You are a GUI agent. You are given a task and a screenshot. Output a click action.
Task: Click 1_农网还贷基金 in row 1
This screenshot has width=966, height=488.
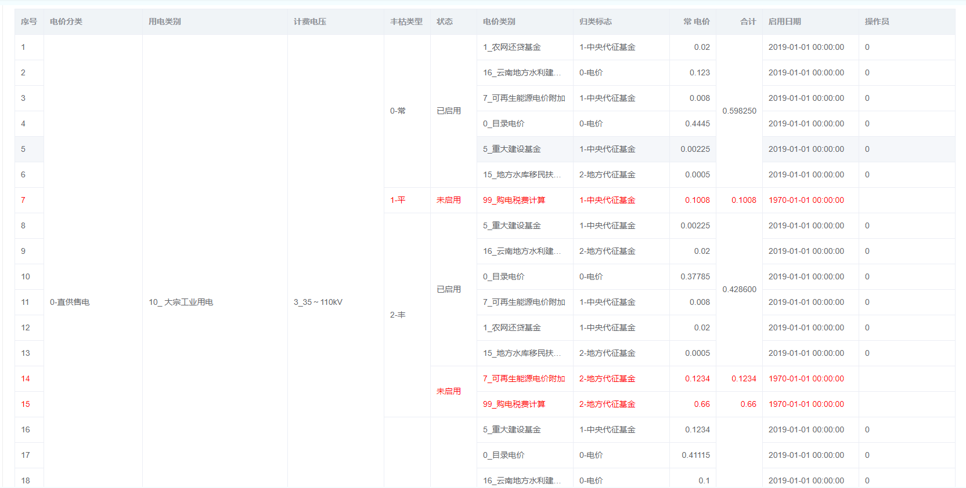pos(512,47)
